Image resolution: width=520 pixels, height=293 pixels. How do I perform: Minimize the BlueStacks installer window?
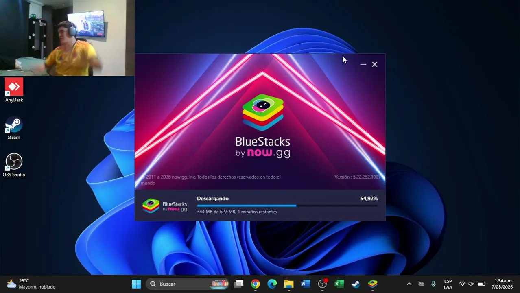(363, 64)
